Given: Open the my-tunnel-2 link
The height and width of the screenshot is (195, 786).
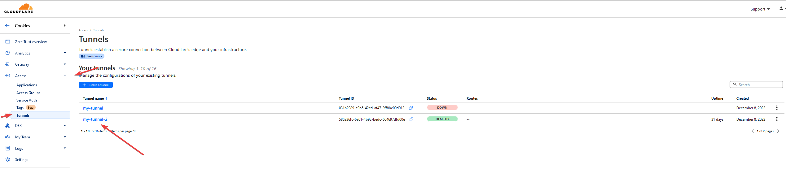Looking at the screenshot, I should tap(95, 119).
